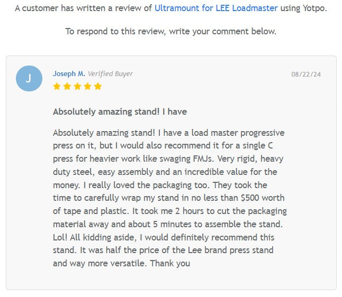Click the bold review title text

(x=120, y=112)
